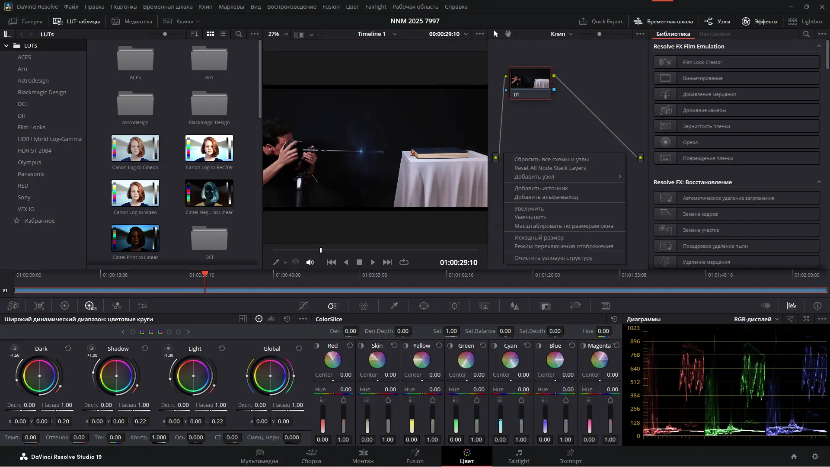
Task: Open the Curves palette icon
Action: click(303, 306)
